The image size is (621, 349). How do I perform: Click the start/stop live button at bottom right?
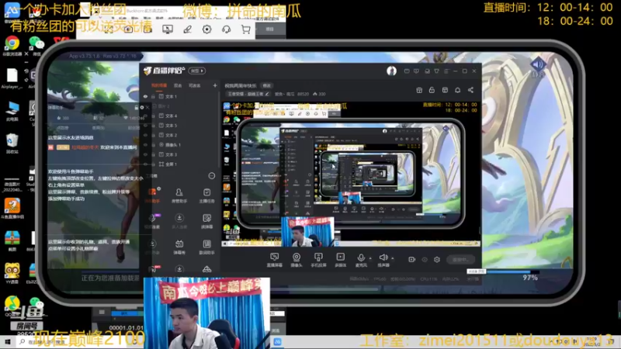point(460,260)
